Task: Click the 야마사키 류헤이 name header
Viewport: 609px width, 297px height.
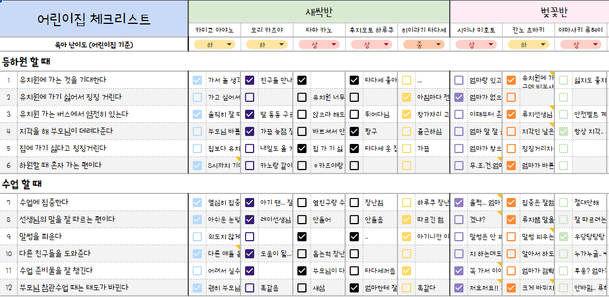Action: 581,30
